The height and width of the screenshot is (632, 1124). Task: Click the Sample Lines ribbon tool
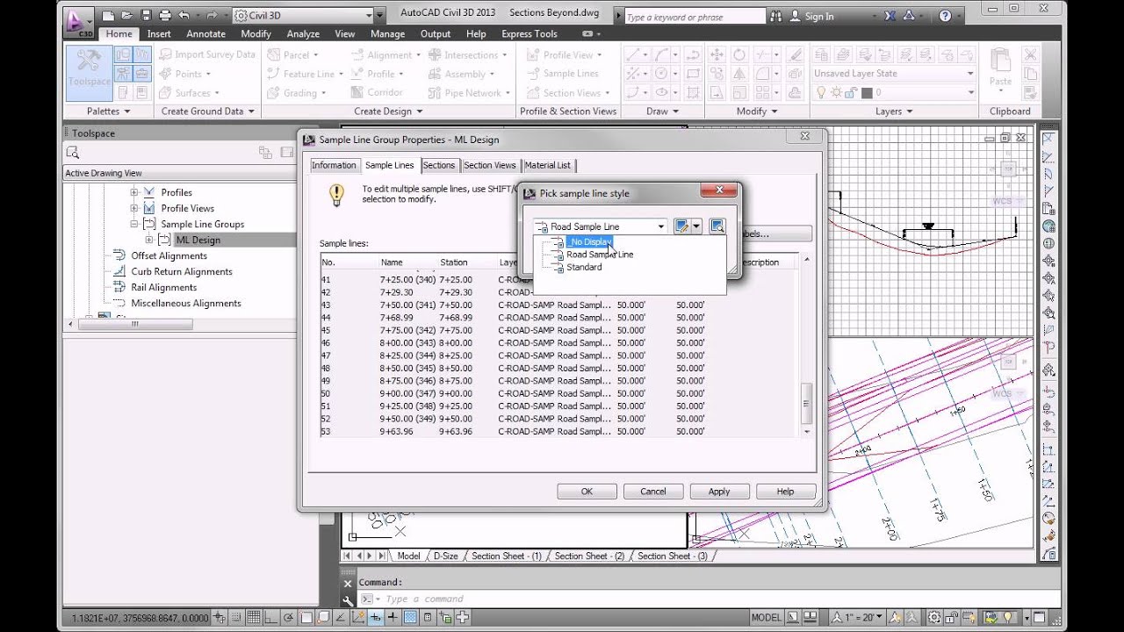pyautogui.click(x=563, y=74)
